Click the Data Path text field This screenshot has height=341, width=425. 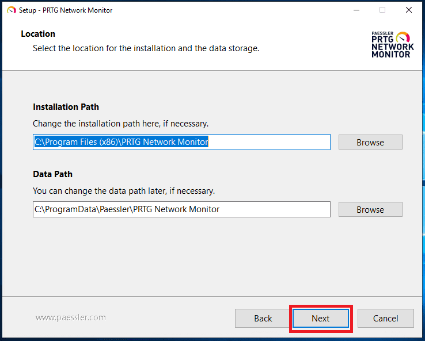tap(181, 209)
